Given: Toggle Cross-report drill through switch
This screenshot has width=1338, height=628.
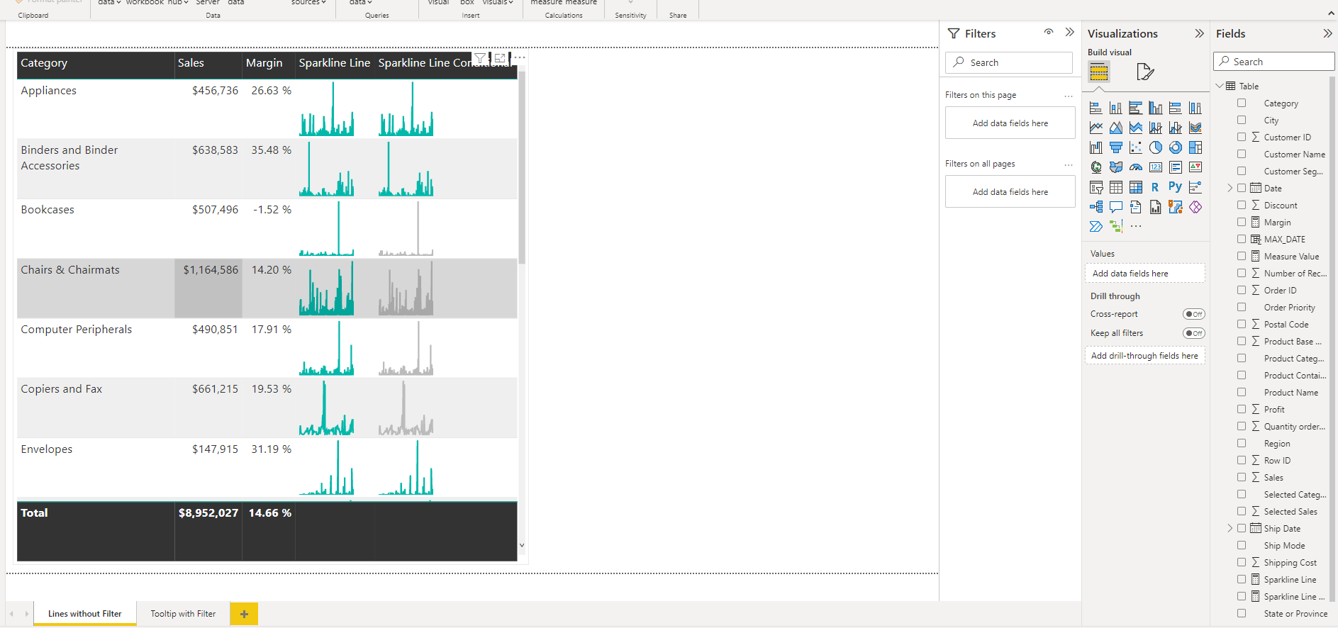Looking at the screenshot, I should click(1194, 314).
